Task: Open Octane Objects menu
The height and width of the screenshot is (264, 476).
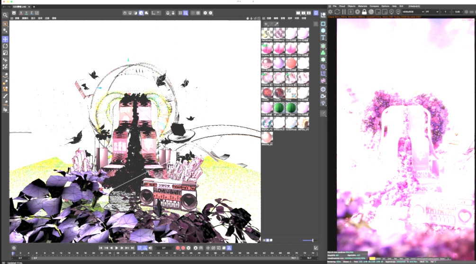Action: click(351, 6)
